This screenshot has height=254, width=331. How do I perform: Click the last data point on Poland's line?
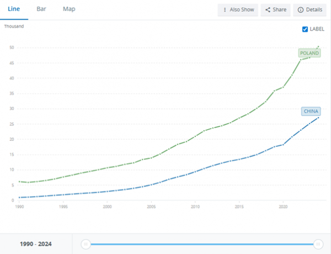pyautogui.click(x=318, y=46)
